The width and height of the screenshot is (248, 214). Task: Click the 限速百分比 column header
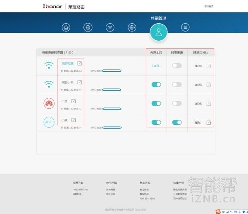pos(201,52)
